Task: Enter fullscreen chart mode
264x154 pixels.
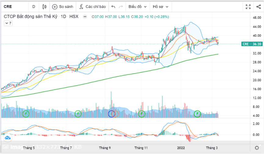Action: [x=248, y=7]
